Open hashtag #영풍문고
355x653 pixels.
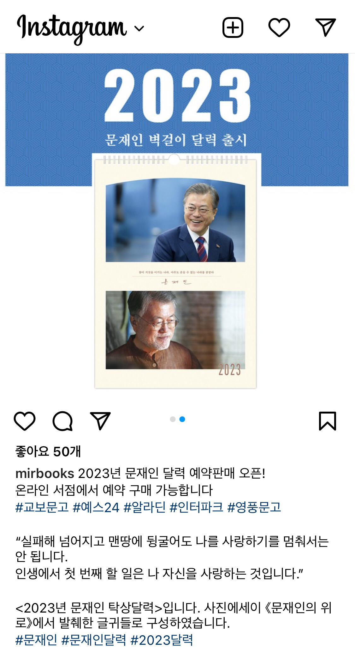254,507
